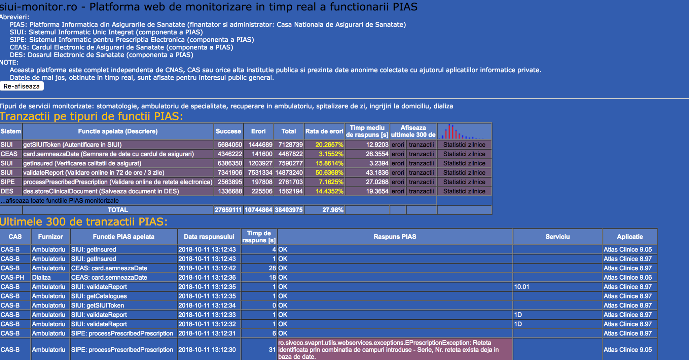Click 'SIUI: getSIUIToken' transaction cell
The height and width of the screenshot is (360, 689).
[x=123, y=306]
